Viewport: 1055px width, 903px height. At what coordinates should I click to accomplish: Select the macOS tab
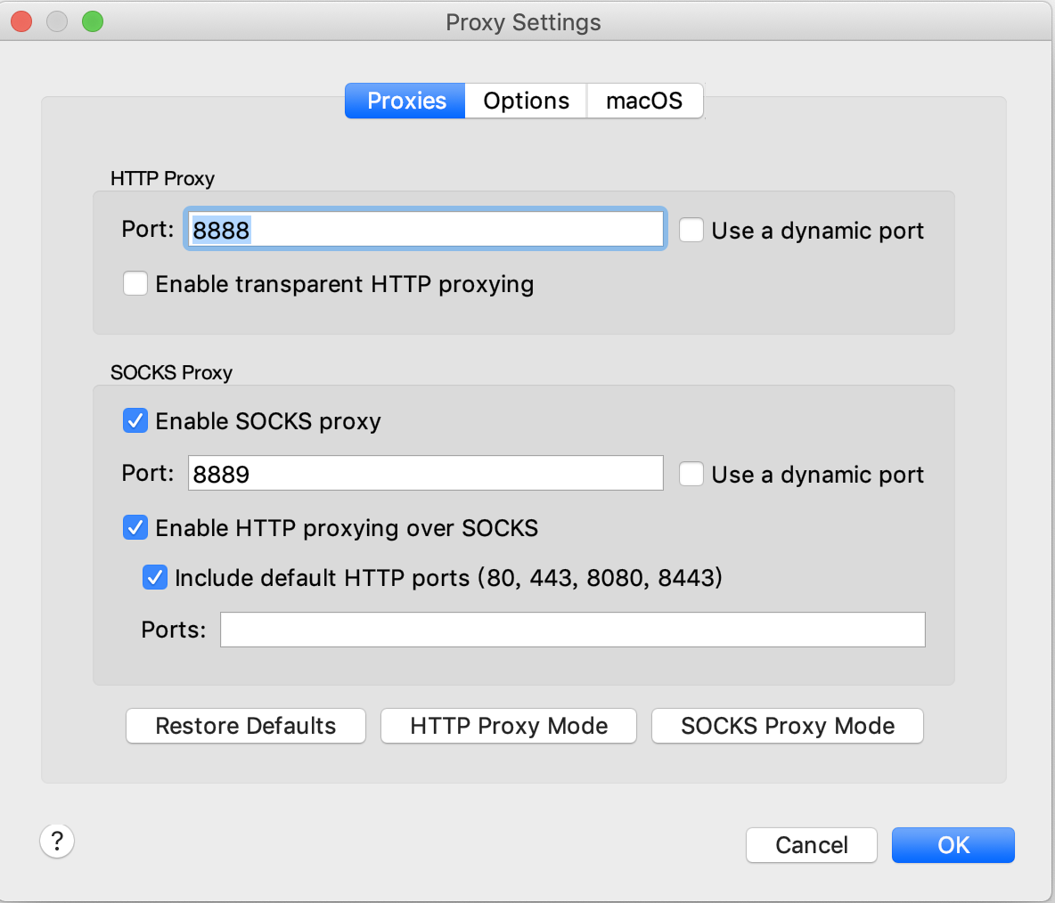click(644, 101)
